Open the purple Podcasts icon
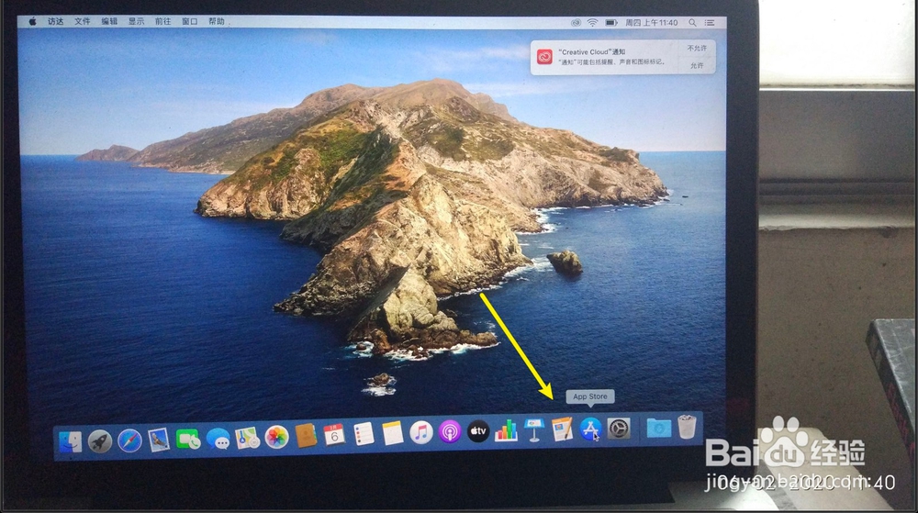This screenshot has height=513, width=918. coord(450,432)
